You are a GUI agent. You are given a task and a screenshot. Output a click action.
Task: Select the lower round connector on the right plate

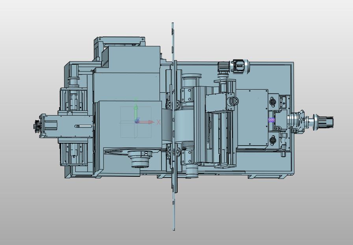[273, 140]
